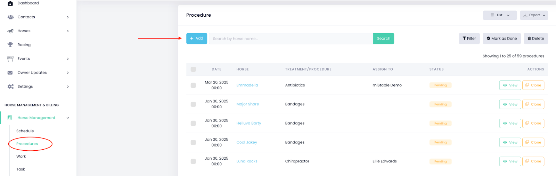Open the Export dropdown menu
Viewport: 556px width, 176px height.
tap(534, 15)
